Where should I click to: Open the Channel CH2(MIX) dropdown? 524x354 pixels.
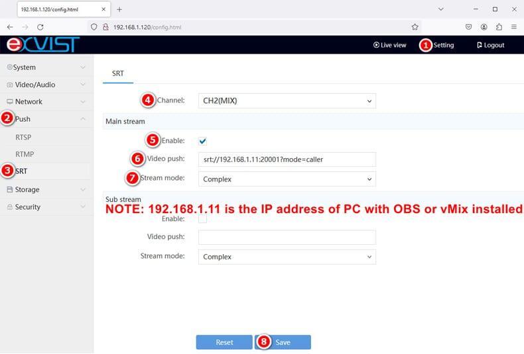[x=287, y=101]
